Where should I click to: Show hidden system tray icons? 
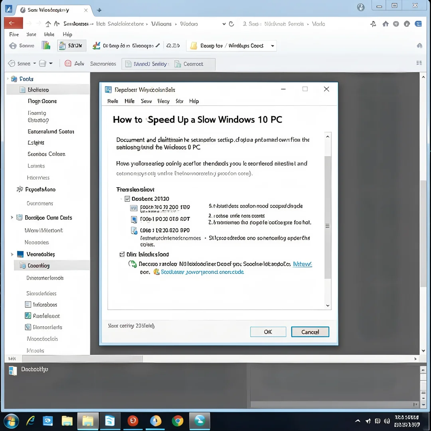click(x=358, y=421)
